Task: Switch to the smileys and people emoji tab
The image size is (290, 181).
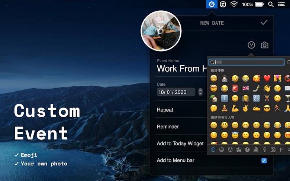Action: pyautogui.click(x=222, y=149)
